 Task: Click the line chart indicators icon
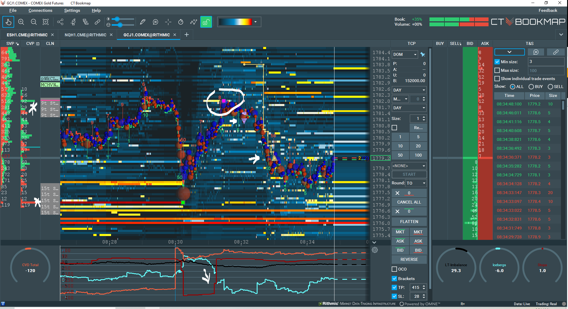[193, 22]
